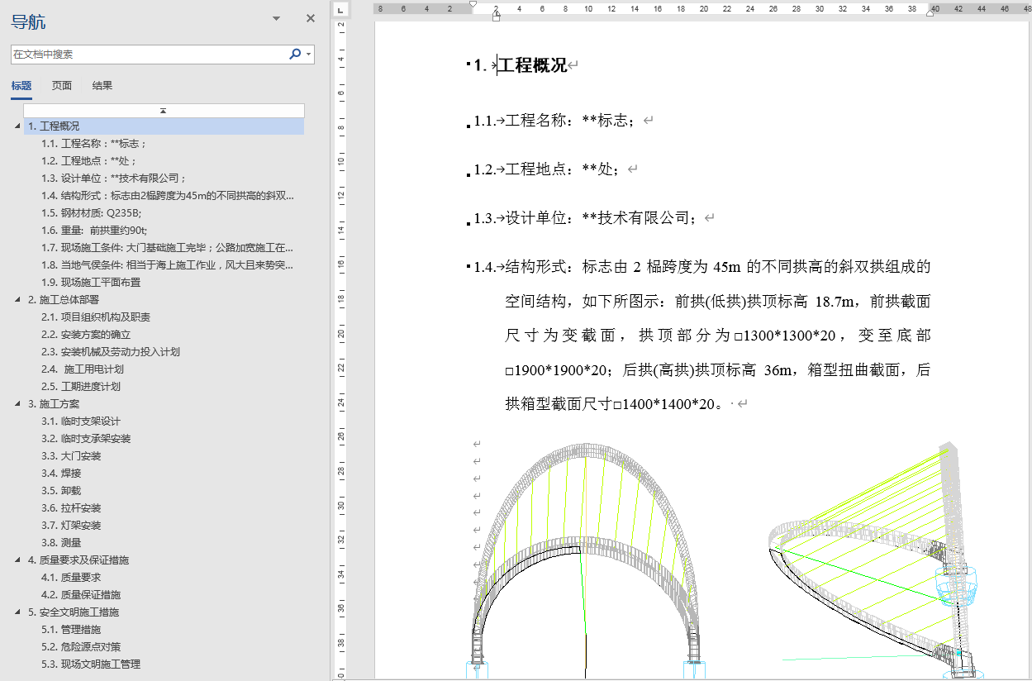The width and height of the screenshot is (1032, 681).
Task: Switch to the 结果 tab
Action: click(x=102, y=85)
